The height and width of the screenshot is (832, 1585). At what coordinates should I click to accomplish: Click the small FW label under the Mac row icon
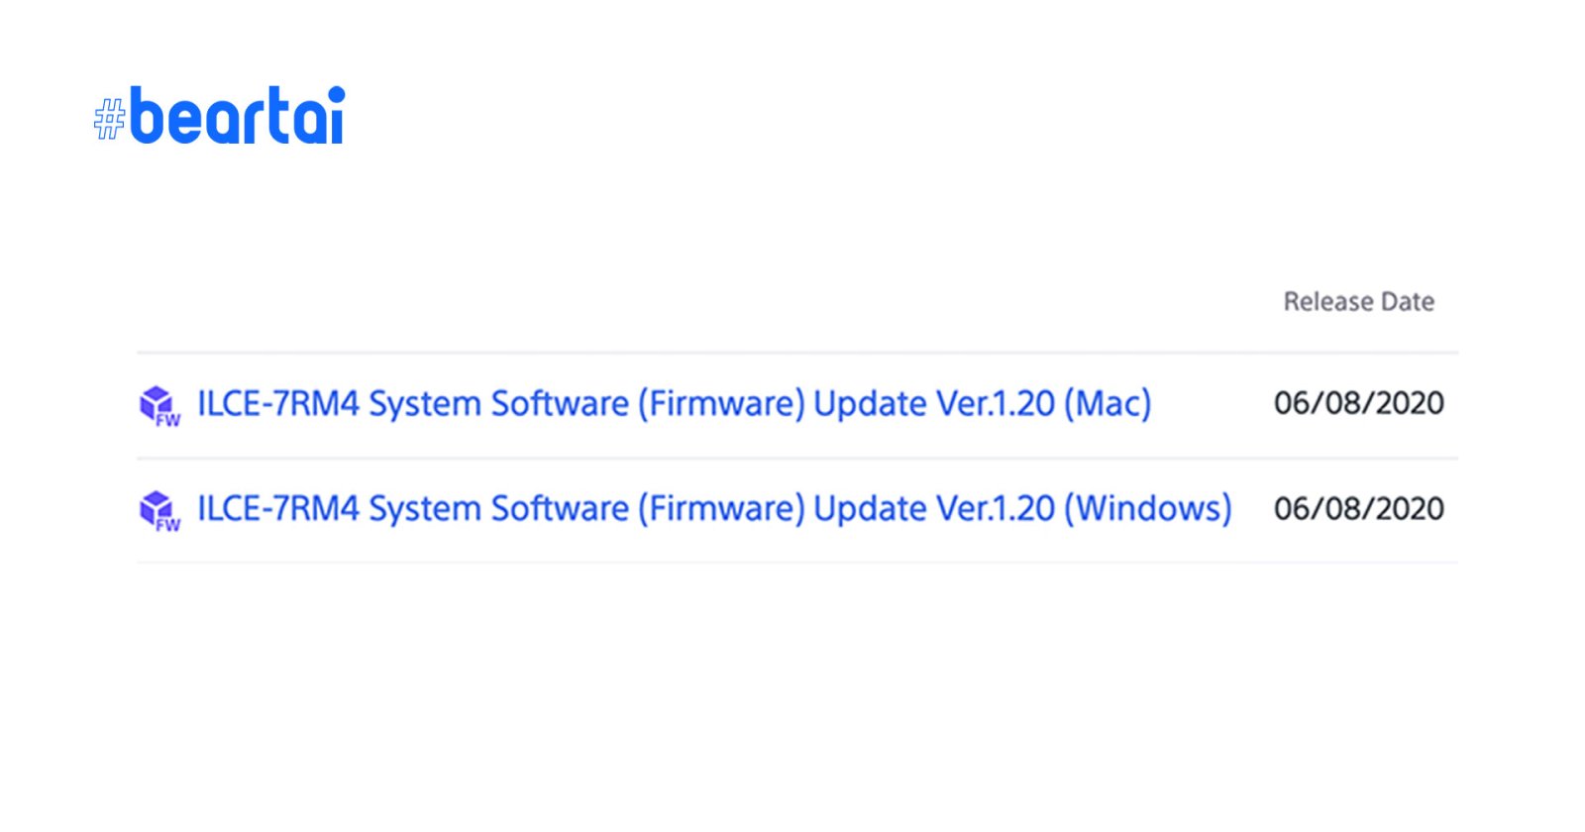point(168,420)
